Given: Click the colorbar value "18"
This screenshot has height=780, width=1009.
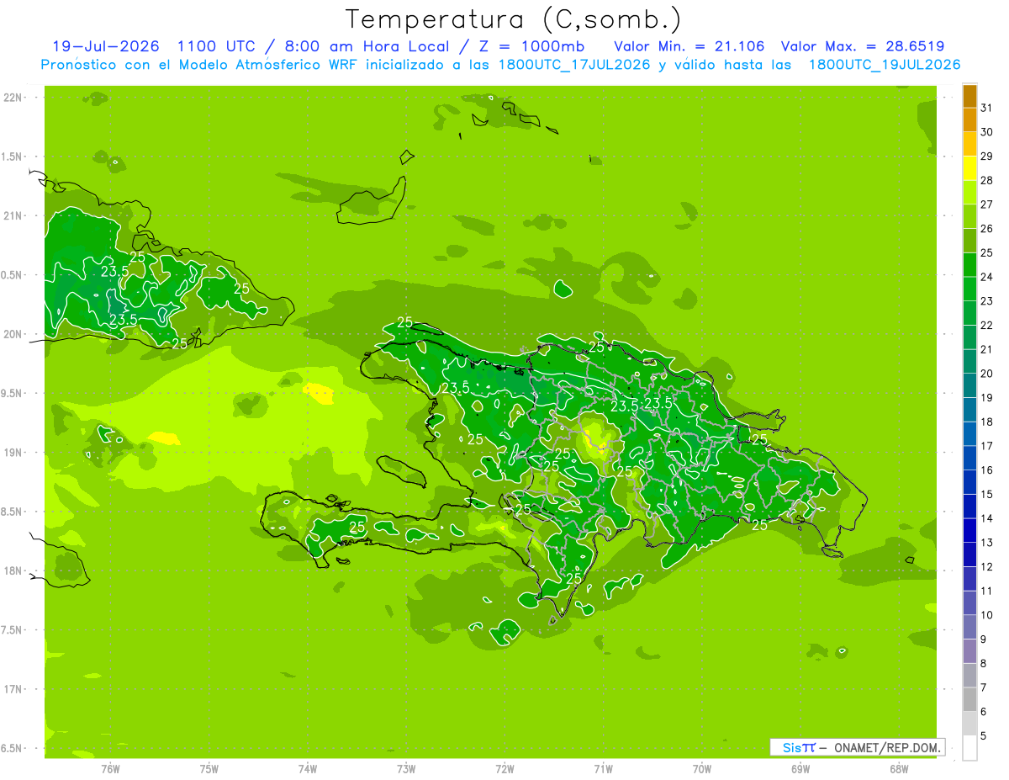Looking at the screenshot, I should point(987,422).
